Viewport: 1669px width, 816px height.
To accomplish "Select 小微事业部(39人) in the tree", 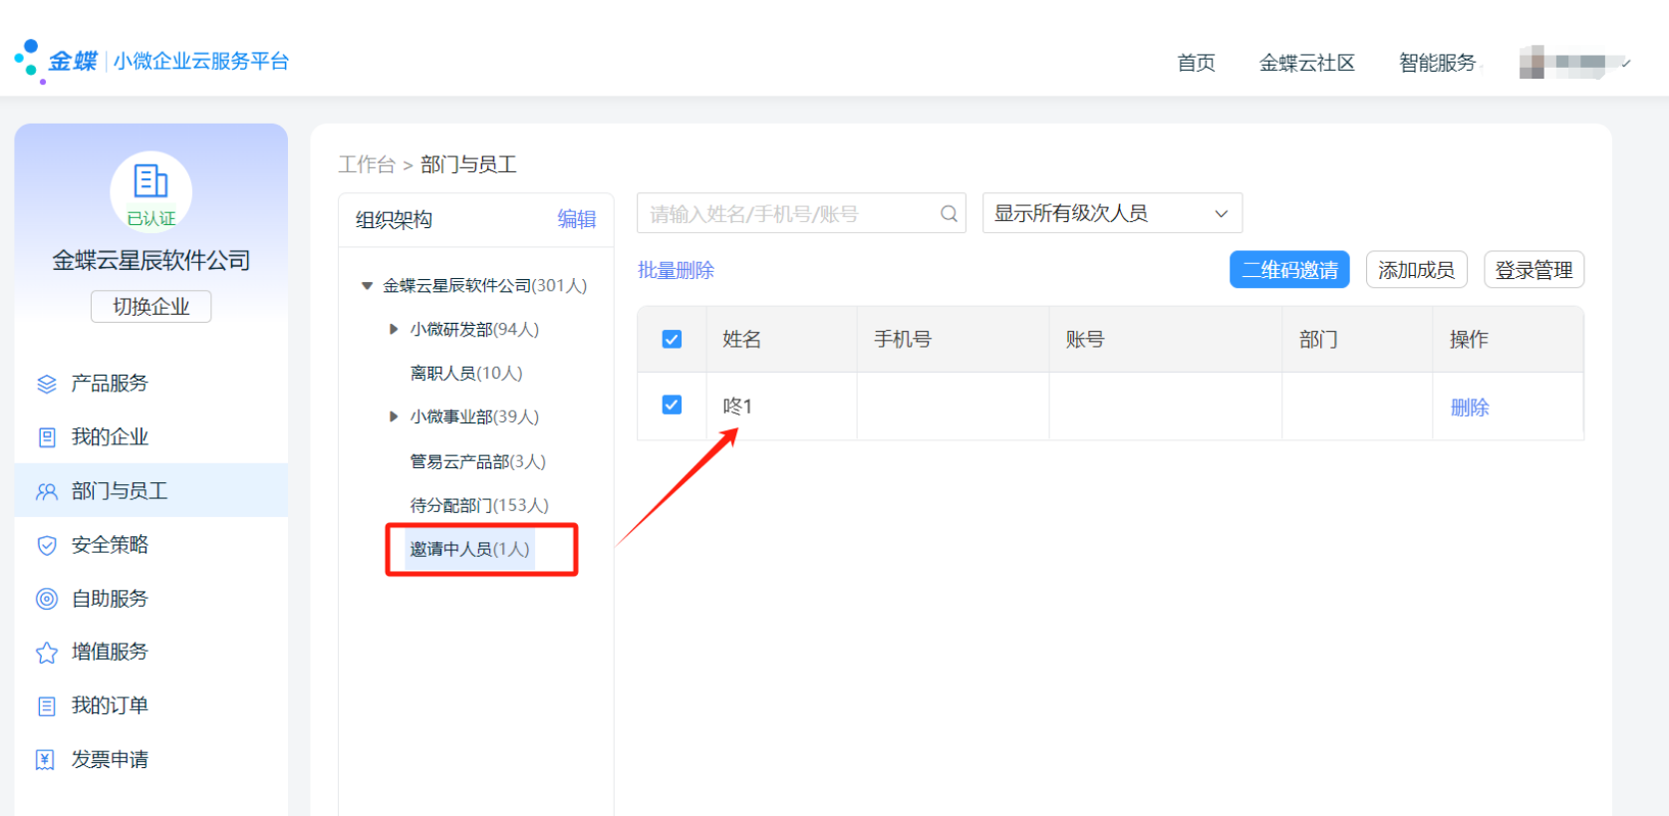I will coord(474,416).
